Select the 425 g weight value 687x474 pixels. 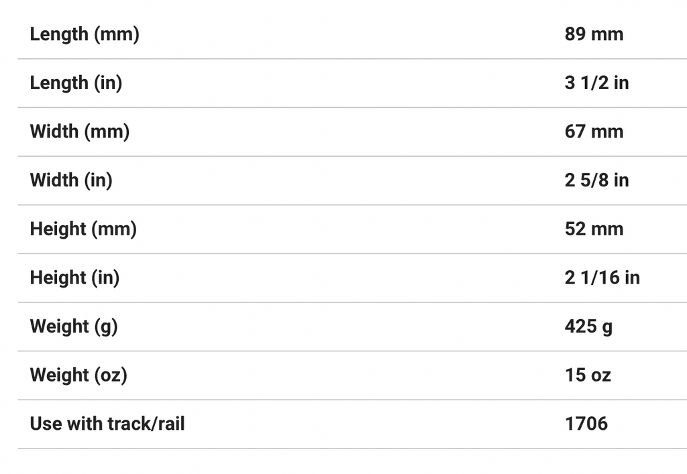coord(588,327)
